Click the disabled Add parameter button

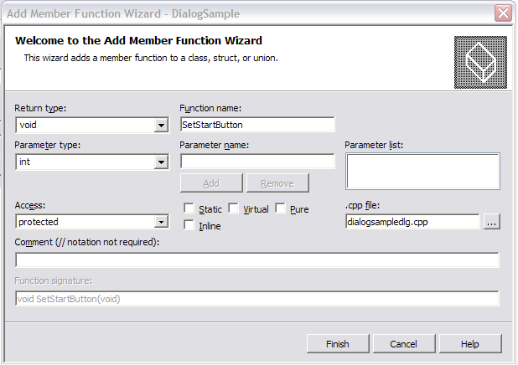pos(211,182)
